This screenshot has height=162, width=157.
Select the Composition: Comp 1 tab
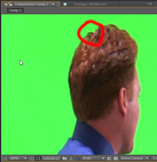coord(32,4)
